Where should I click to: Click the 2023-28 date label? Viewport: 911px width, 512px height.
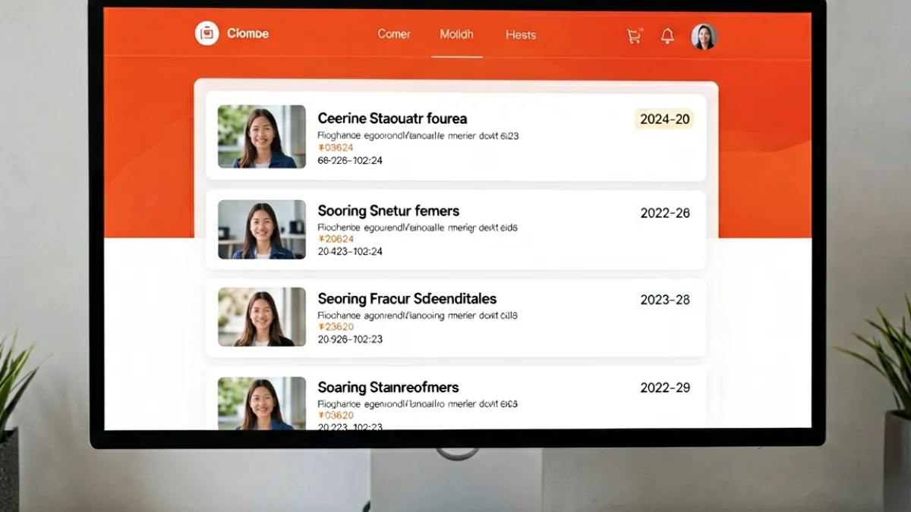tap(665, 300)
